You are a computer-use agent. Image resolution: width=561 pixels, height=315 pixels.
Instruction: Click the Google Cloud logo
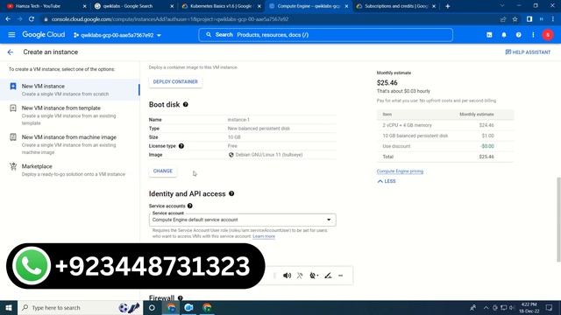pos(44,35)
